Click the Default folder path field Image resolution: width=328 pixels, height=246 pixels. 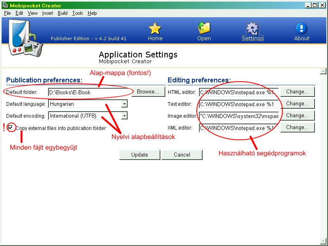88,92
